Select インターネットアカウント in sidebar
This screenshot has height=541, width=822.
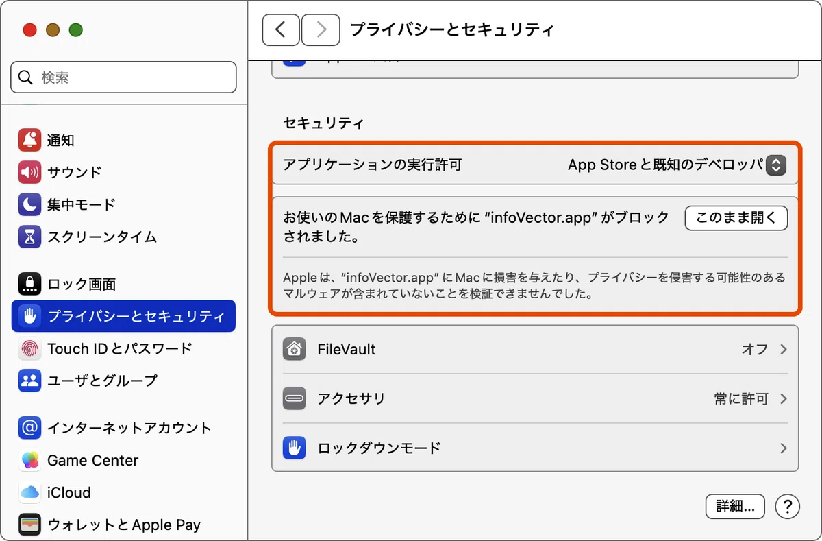tap(123, 428)
